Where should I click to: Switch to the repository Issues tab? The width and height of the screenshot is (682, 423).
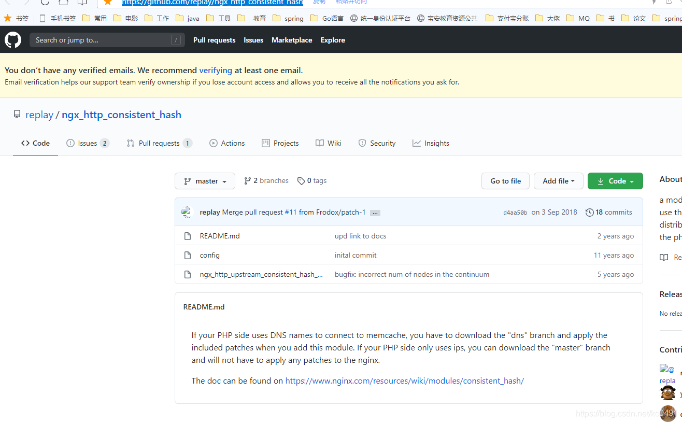click(x=88, y=143)
